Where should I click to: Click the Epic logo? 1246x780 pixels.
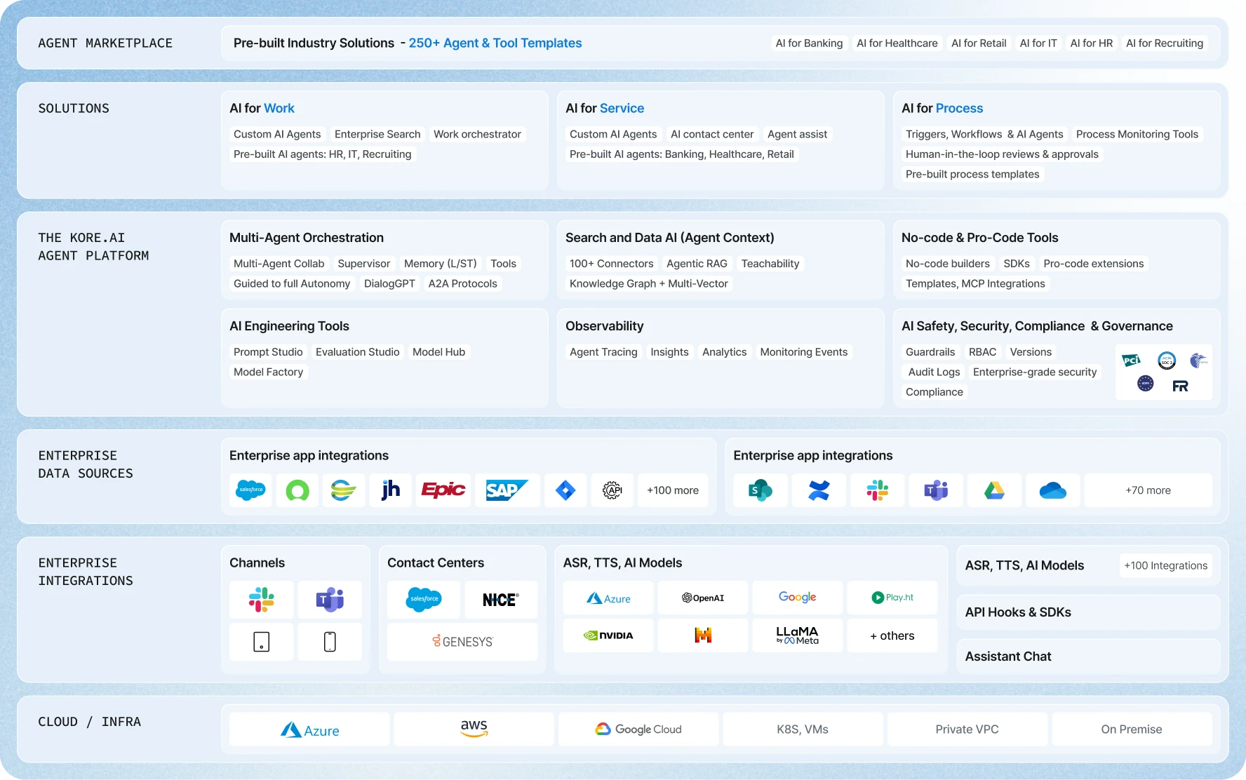[x=443, y=490]
